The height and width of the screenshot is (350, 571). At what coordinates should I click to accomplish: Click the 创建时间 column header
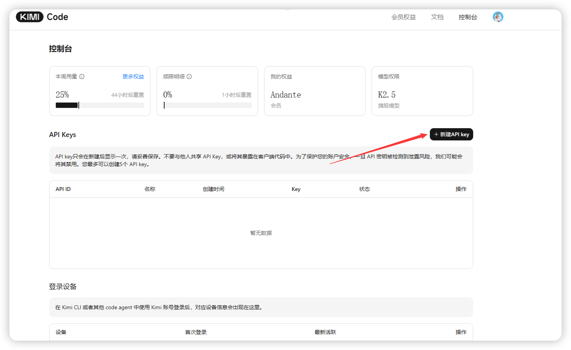tap(213, 189)
